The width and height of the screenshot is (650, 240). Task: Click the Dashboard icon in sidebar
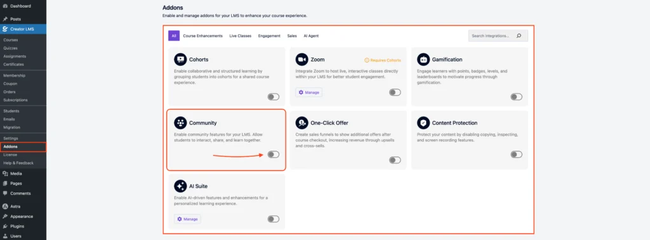coord(5,6)
